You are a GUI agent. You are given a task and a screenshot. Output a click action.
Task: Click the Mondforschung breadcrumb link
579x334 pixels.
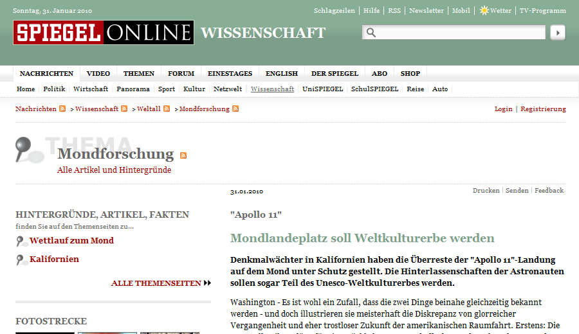point(204,109)
